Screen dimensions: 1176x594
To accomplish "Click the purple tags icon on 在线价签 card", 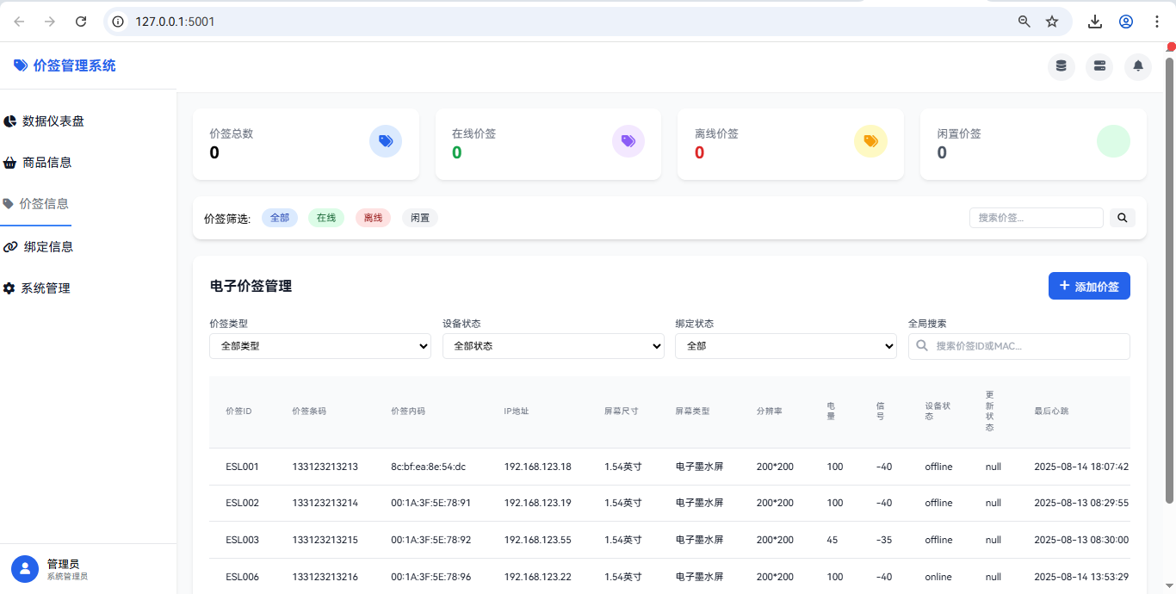I will point(628,141).
